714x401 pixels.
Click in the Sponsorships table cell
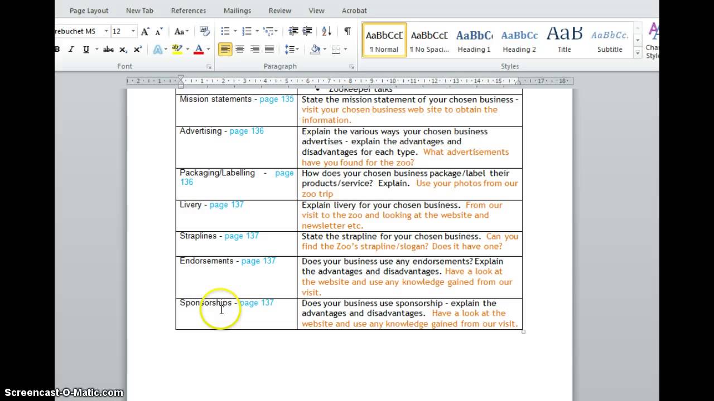(x=237, y=314)
